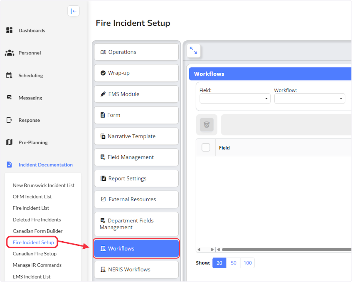
Task: Click the trash delete icon
Action: click(207, 125)
